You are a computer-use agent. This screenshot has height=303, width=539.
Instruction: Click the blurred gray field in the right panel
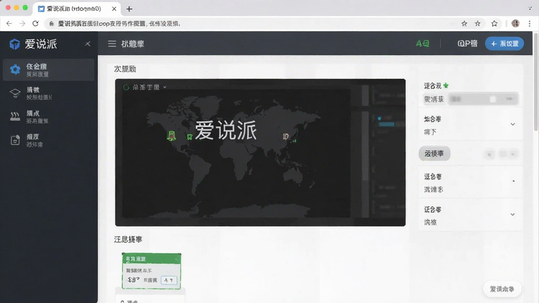pyautogui.click(x=483, y=99)
